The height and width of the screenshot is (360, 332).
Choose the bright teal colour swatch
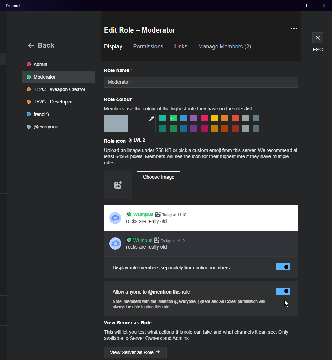coord(163,118)
